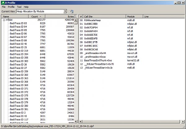This screenshot has height=129, width=186.
Task: Sort by the Bytes column header
Action: (x=60, y=16)
